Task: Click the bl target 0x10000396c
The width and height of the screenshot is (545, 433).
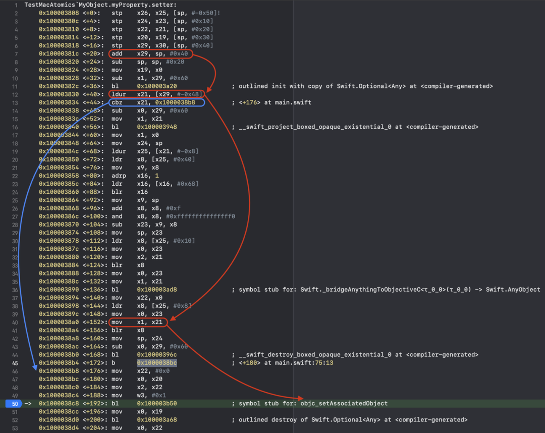Action: [157, 354]
